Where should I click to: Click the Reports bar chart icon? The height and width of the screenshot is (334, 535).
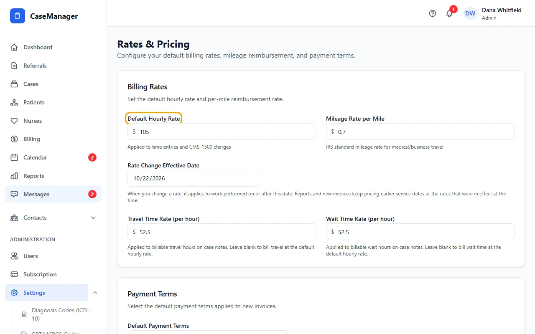click(14, 176)
